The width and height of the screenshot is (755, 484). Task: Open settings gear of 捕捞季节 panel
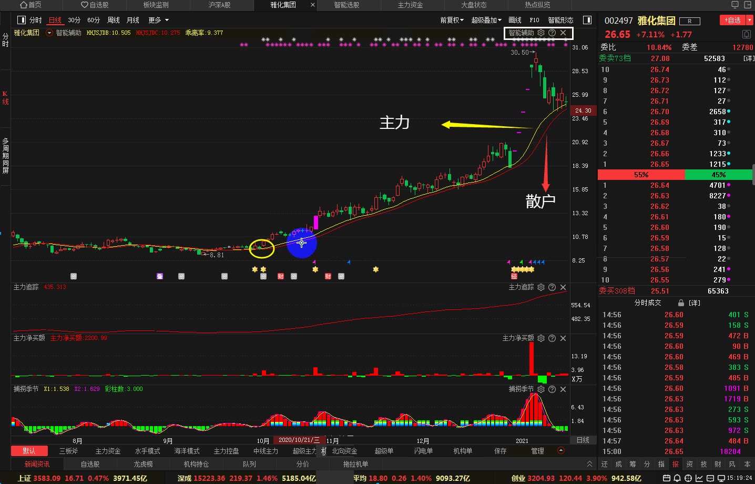541,389
